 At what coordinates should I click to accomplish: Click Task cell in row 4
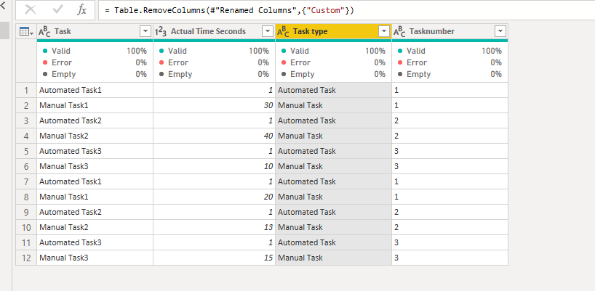coord(95,136)
